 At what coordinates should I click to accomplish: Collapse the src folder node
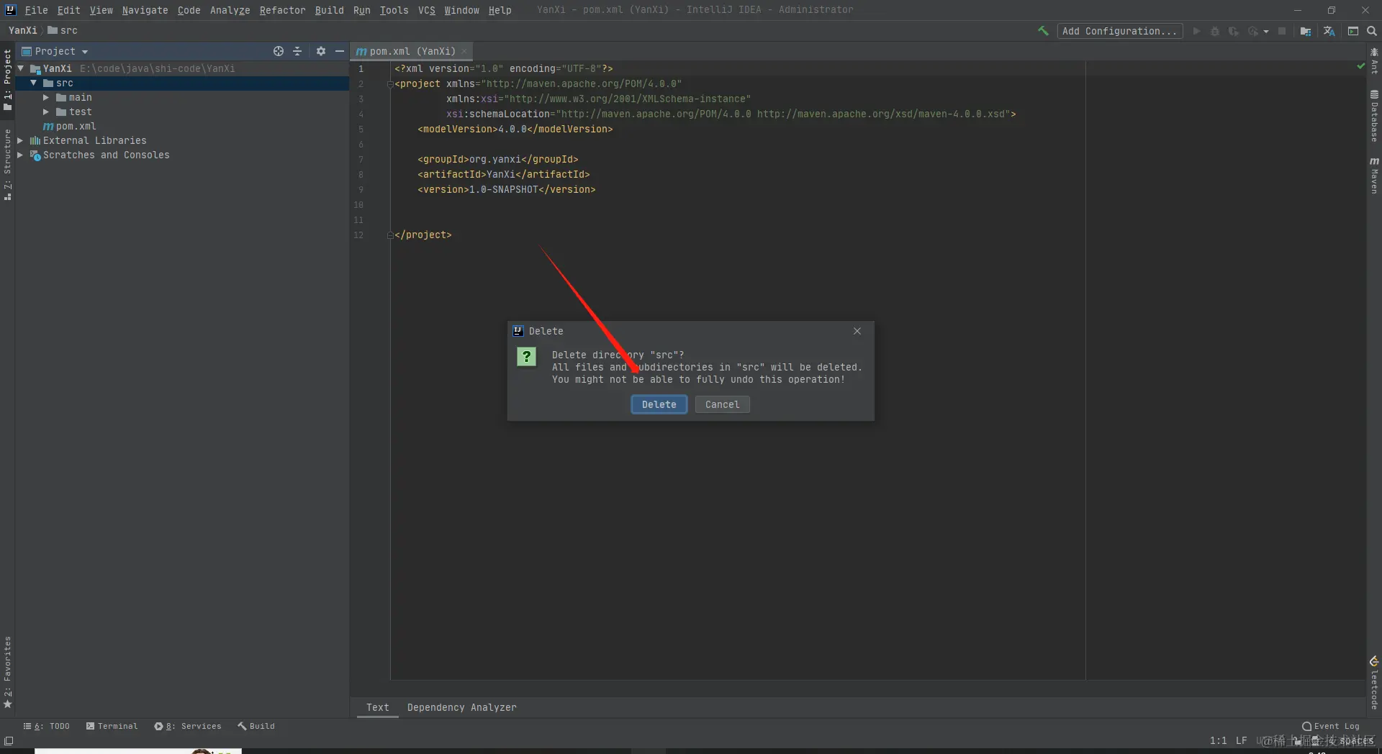click(34, 83)
